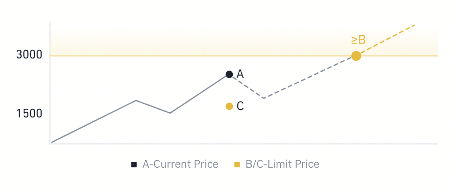Click the dip in the solid gray line
453x191 pixels.
click(x=170, y=113)
